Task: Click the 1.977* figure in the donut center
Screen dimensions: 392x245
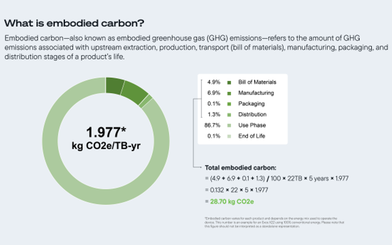Action: point(107,132)
